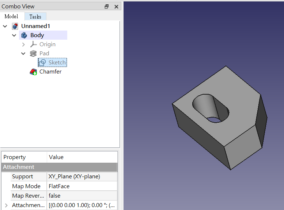Viewport: 284px width, 210px height.
Task: Click the Sketch icon in tree
Action: [x=42, y=63]
